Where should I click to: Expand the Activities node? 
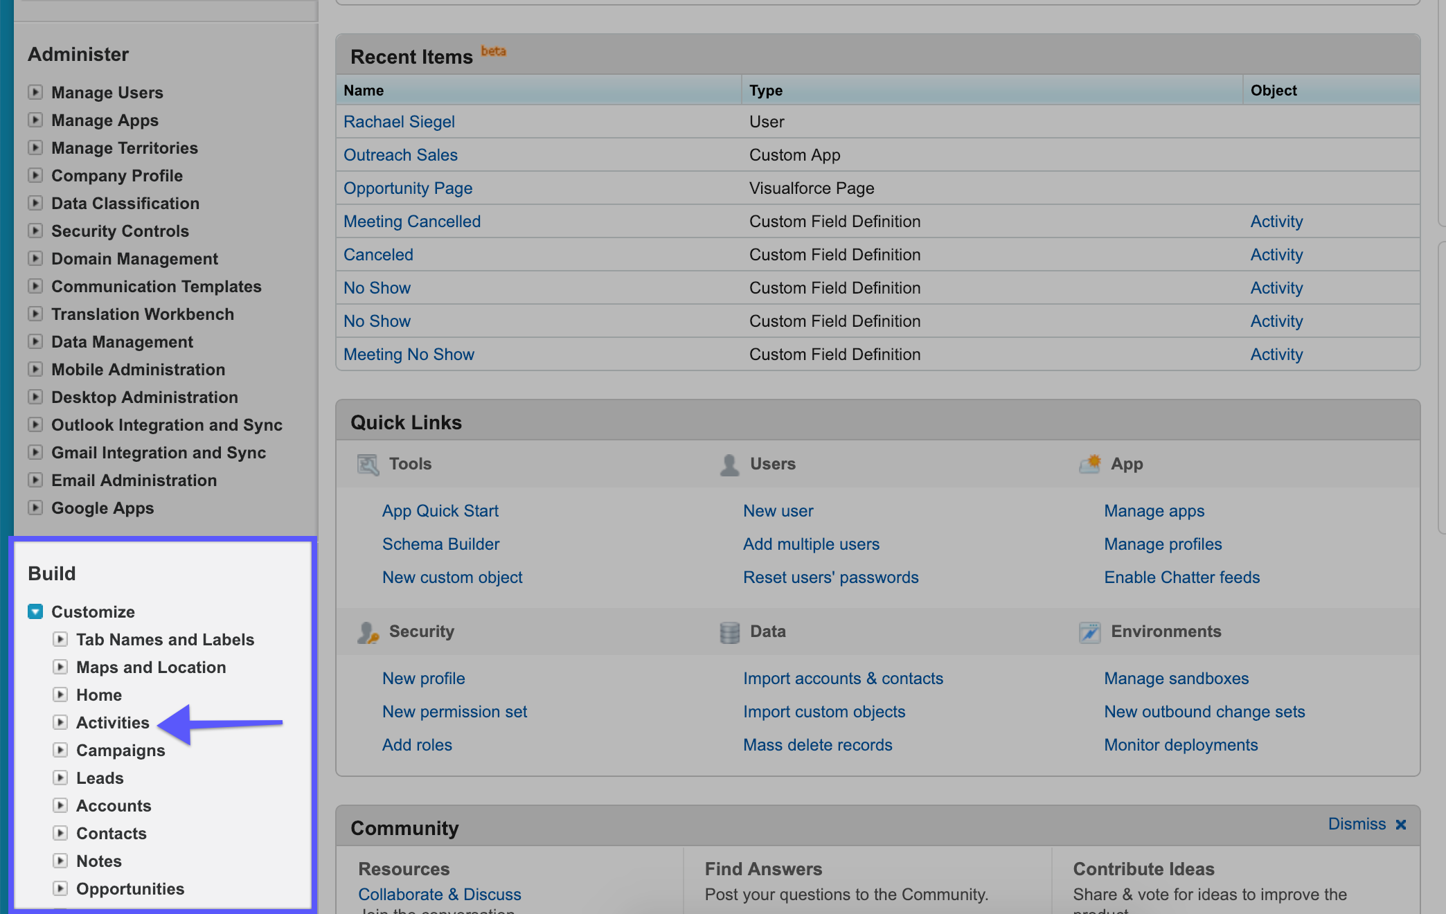[x=61, y=722]
